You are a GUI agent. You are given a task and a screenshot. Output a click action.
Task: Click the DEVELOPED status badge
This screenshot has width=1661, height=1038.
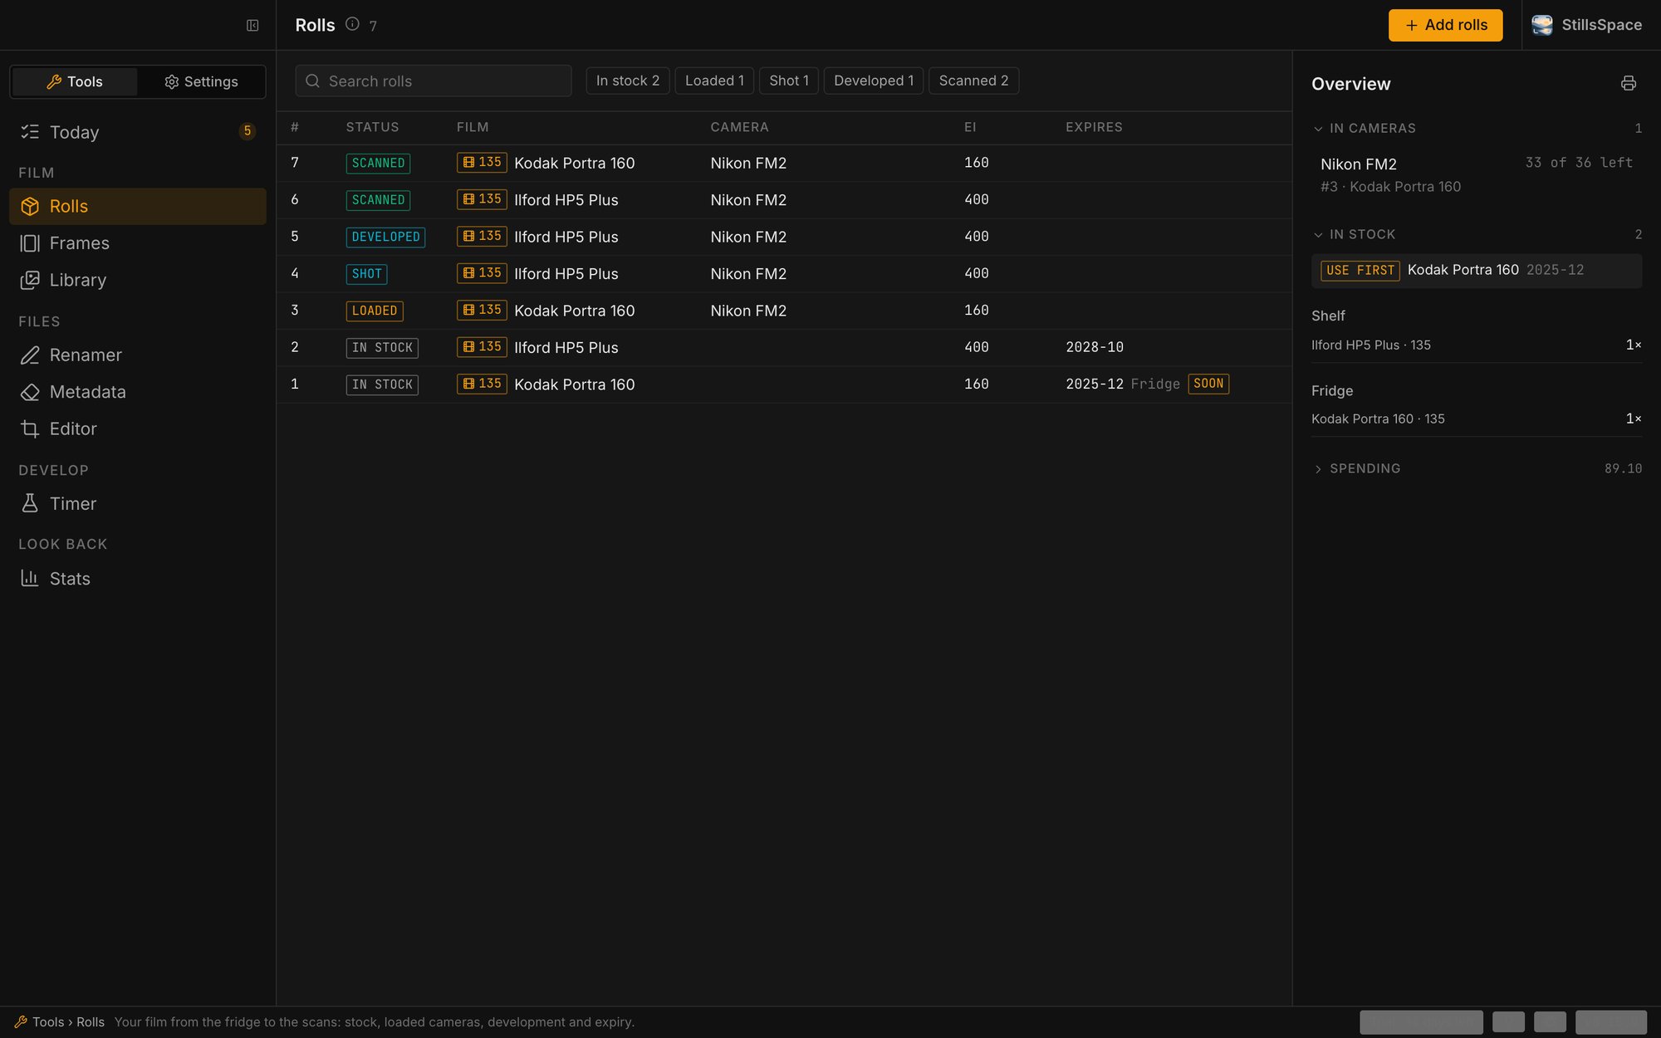[385, 237]
